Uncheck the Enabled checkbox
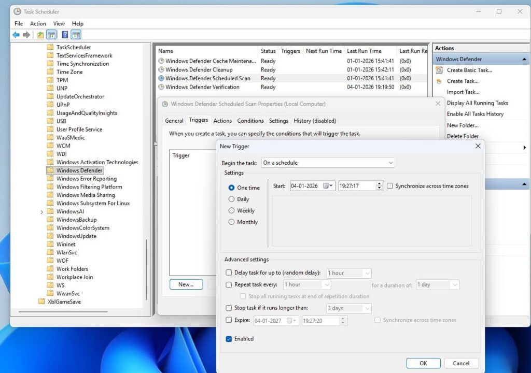Viewport: 531px width, 373px height. 229,339
